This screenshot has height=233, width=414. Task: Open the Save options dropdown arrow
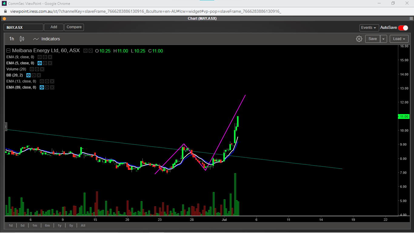point(384,39)
